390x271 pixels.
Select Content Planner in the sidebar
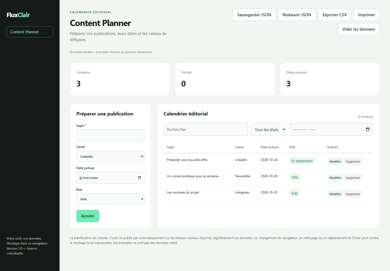tap(30, 32)
